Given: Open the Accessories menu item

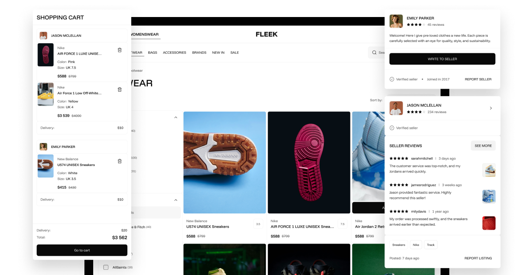Looking at the screenshot, I should point(175,52).
